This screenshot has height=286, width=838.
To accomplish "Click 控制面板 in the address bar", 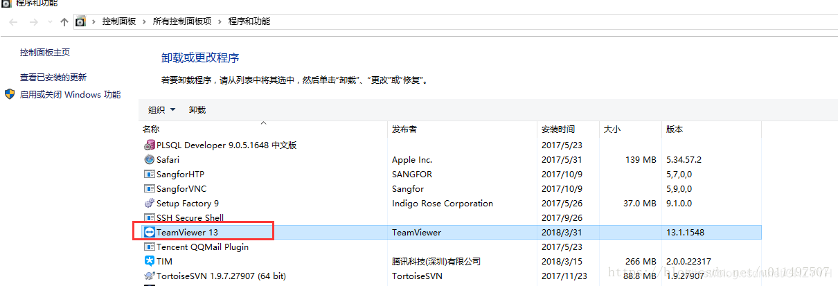I will (119, 21).
